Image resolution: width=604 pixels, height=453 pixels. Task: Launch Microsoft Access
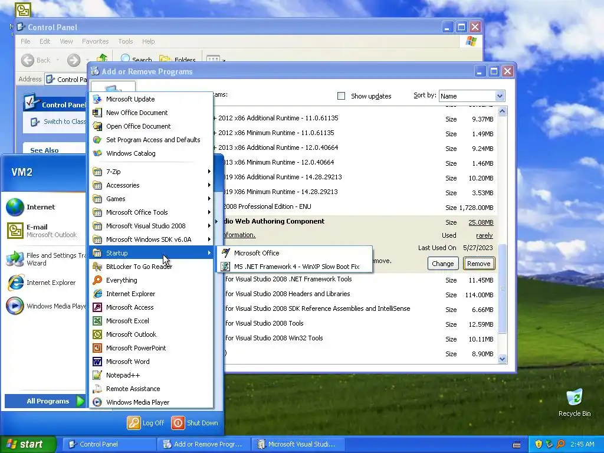point(151,307)
